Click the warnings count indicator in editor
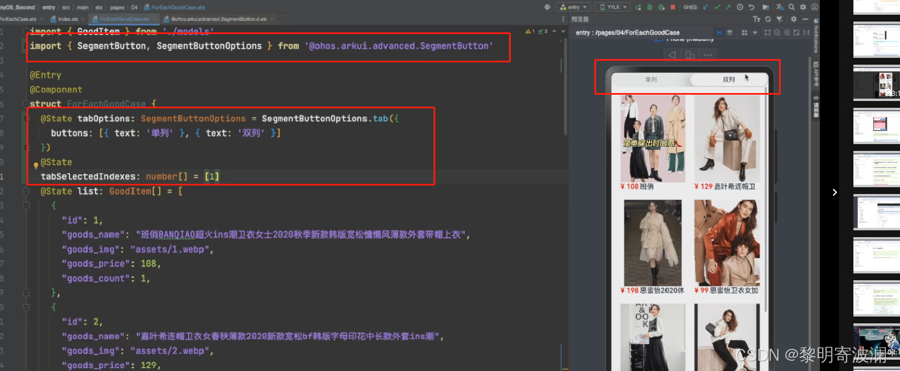The width and height of the screenshot is (900, 371). [x=530, y=31]
